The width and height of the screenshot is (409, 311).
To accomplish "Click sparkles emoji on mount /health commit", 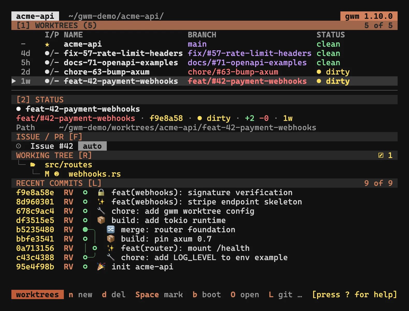I will click(111, 248).
